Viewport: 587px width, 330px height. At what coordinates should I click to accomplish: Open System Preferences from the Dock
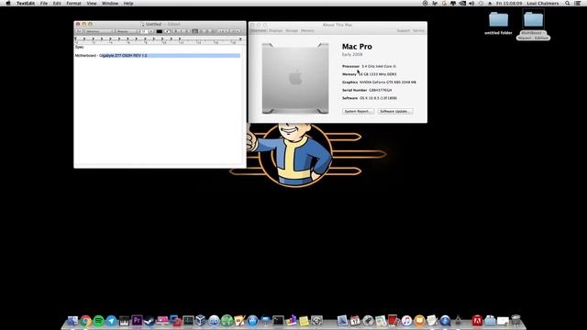316,321
